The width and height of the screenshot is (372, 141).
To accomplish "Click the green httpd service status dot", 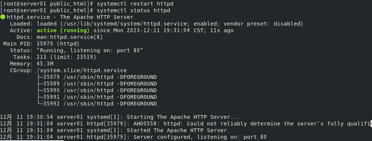I will tap(3, 17).
